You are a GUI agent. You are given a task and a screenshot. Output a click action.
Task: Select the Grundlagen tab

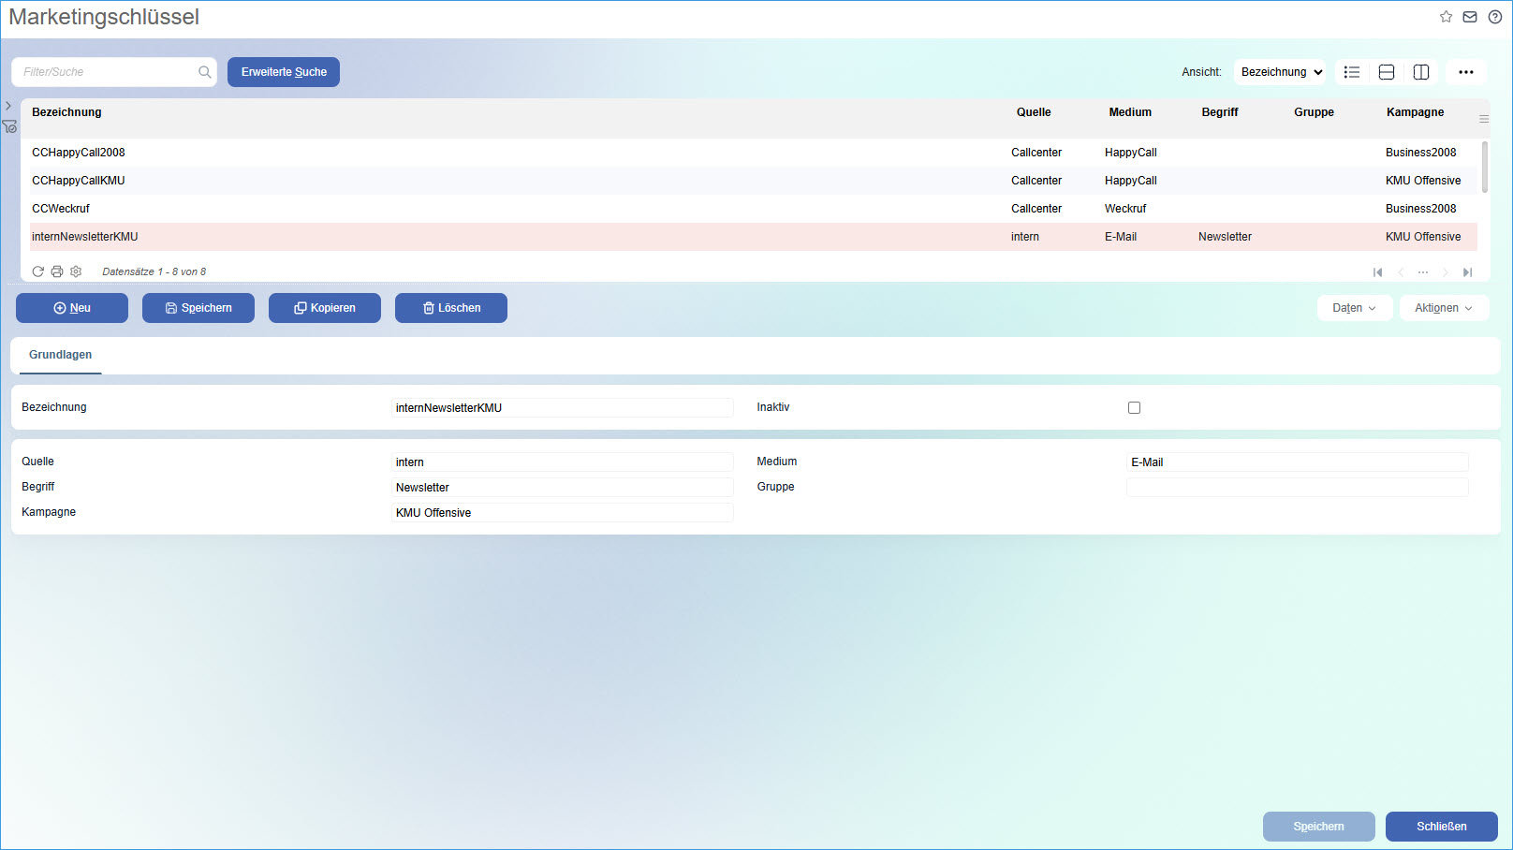pos(60,355)
